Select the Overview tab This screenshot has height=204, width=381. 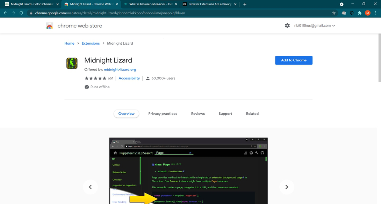pyautogui.click(x=126, y=114)
